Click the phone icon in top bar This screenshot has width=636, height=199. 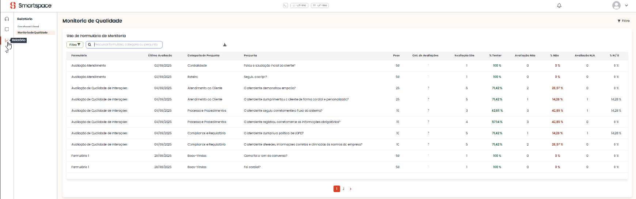(285, 5)
